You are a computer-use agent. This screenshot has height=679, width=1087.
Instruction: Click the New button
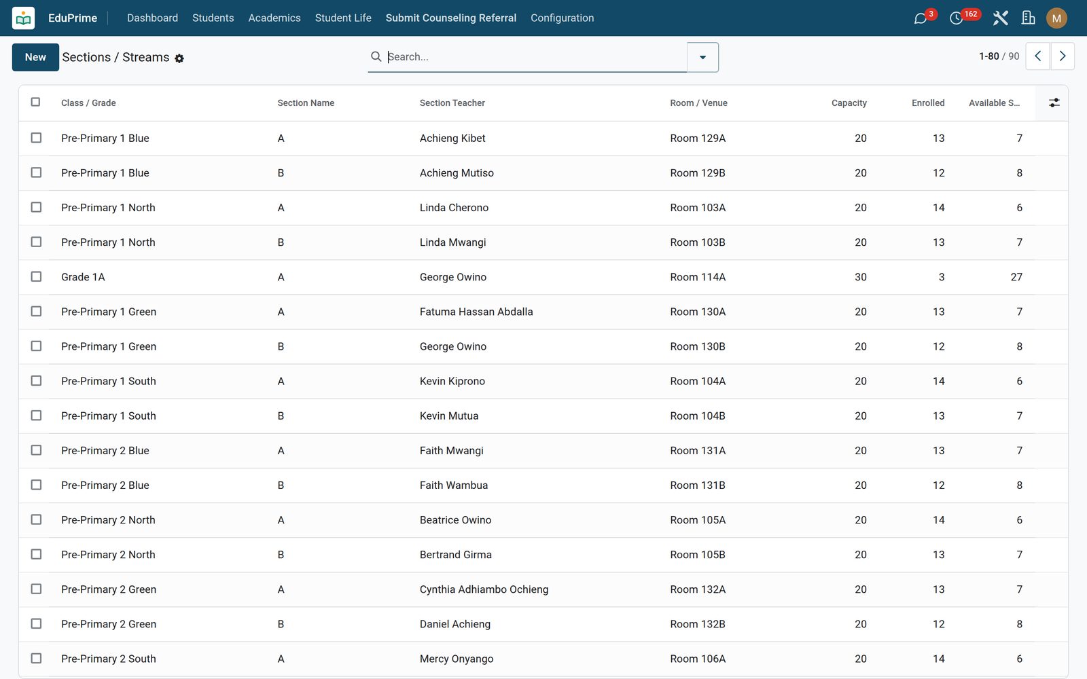tap(35, 57)
